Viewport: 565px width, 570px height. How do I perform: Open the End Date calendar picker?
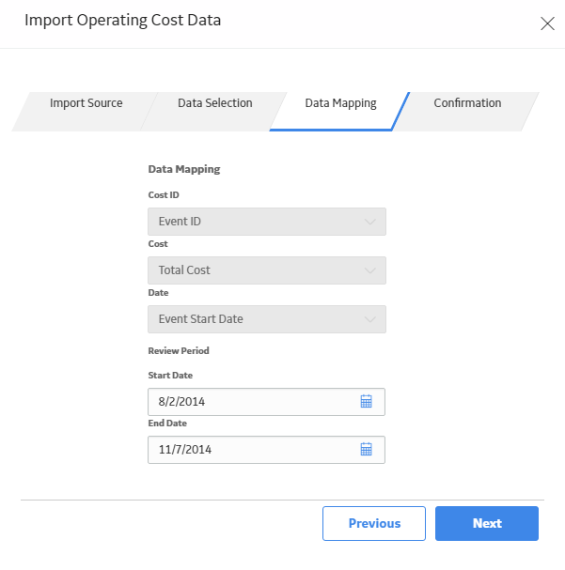click(366, 449)
